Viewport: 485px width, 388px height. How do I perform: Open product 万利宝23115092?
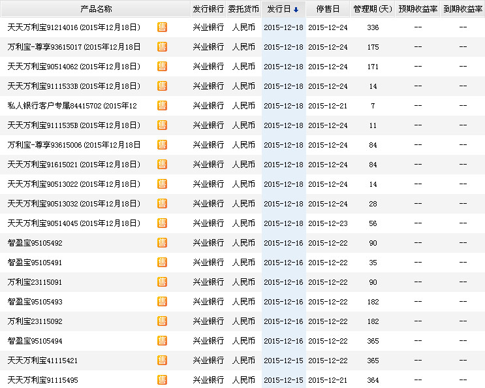pyautogui.click(x=35, y=321)
